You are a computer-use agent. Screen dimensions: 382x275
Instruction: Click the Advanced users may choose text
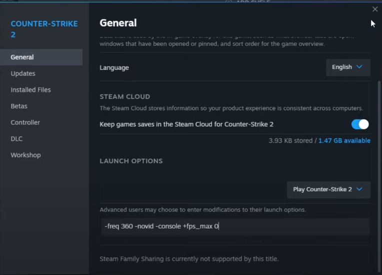tap(202, 210)
